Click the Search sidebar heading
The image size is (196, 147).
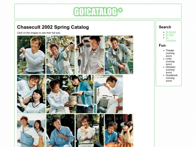tap(165, 27)
